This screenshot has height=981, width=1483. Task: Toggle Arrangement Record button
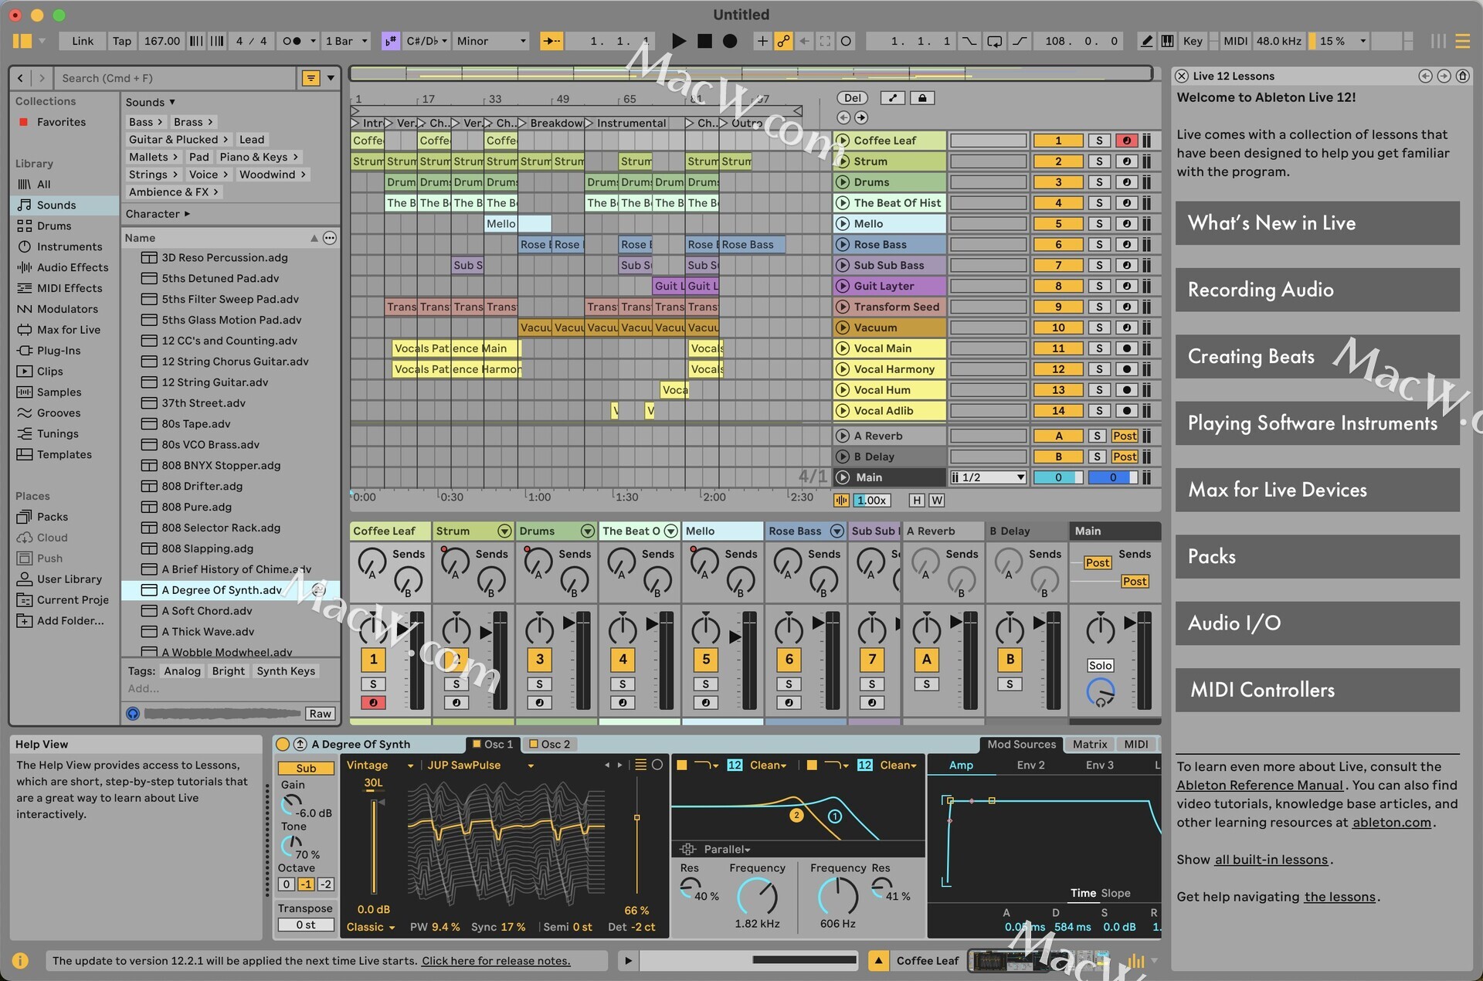(730, 41)
